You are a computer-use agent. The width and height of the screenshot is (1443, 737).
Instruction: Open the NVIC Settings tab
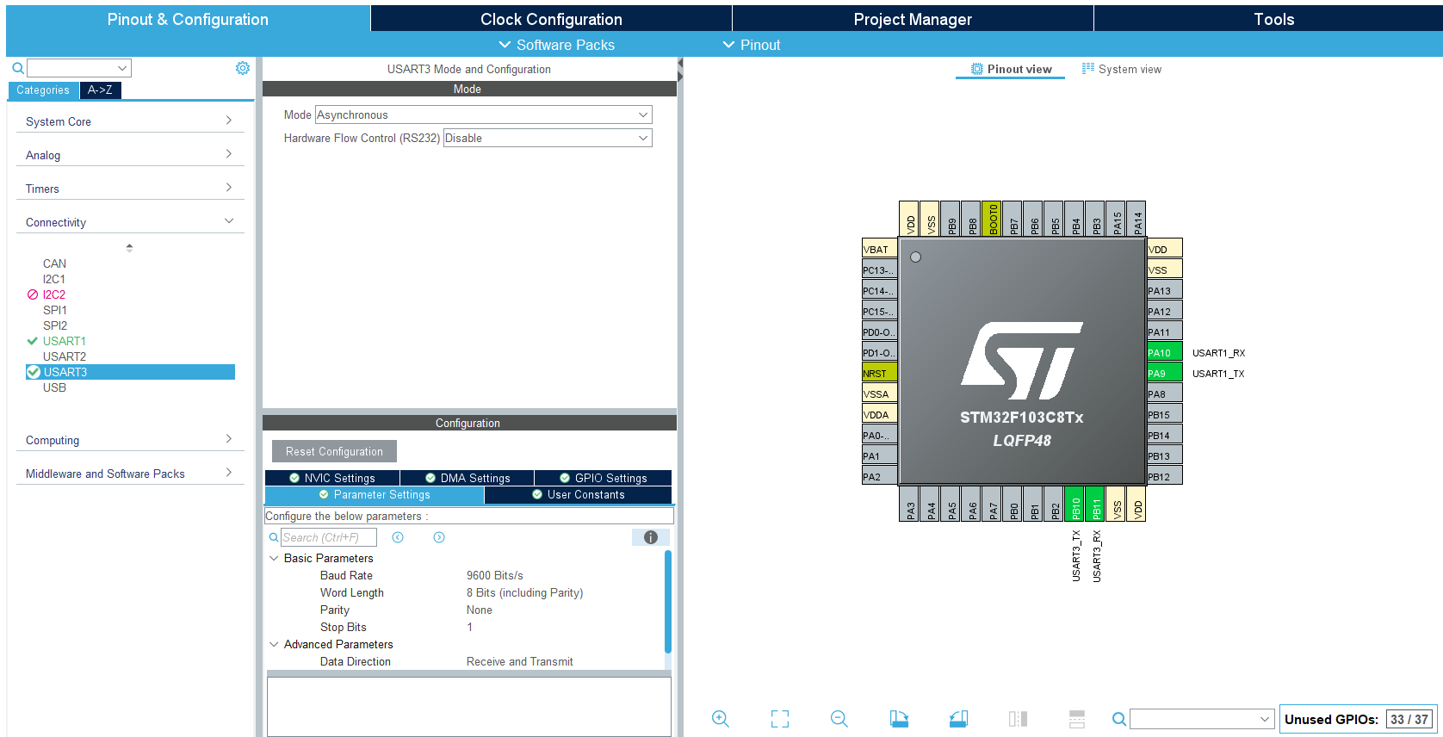click(x=332, y=478)
